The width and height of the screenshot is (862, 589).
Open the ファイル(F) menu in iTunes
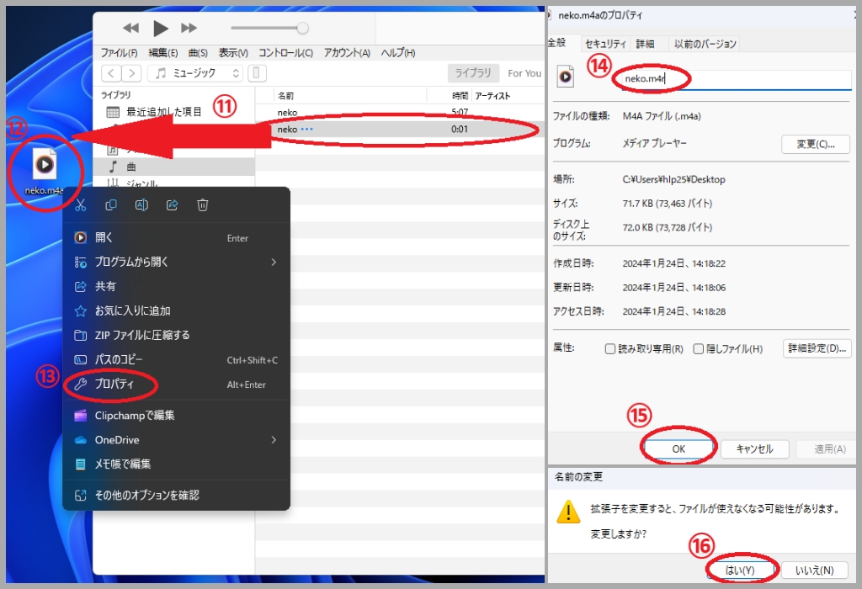click(x=119, y=53)
